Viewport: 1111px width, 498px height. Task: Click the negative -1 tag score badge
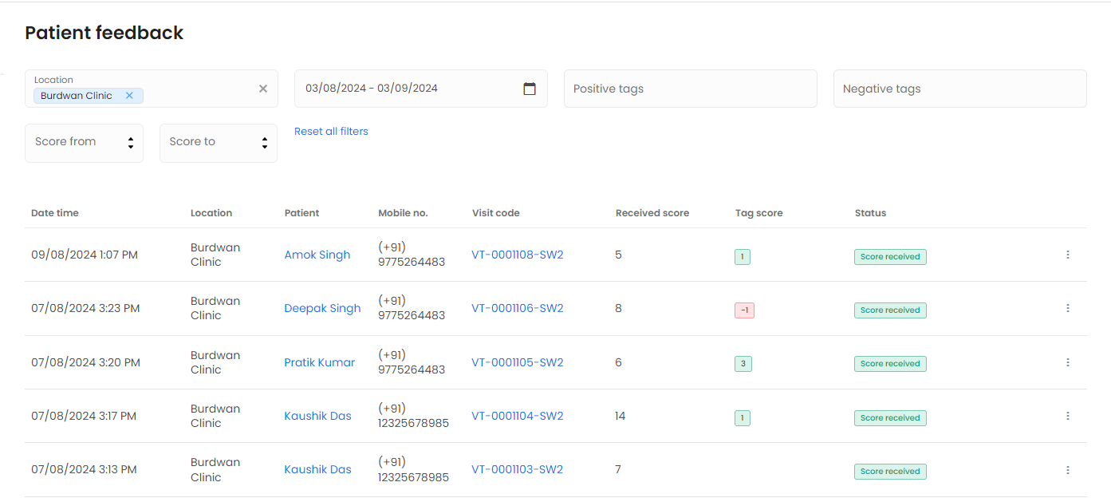coord(743,310)
